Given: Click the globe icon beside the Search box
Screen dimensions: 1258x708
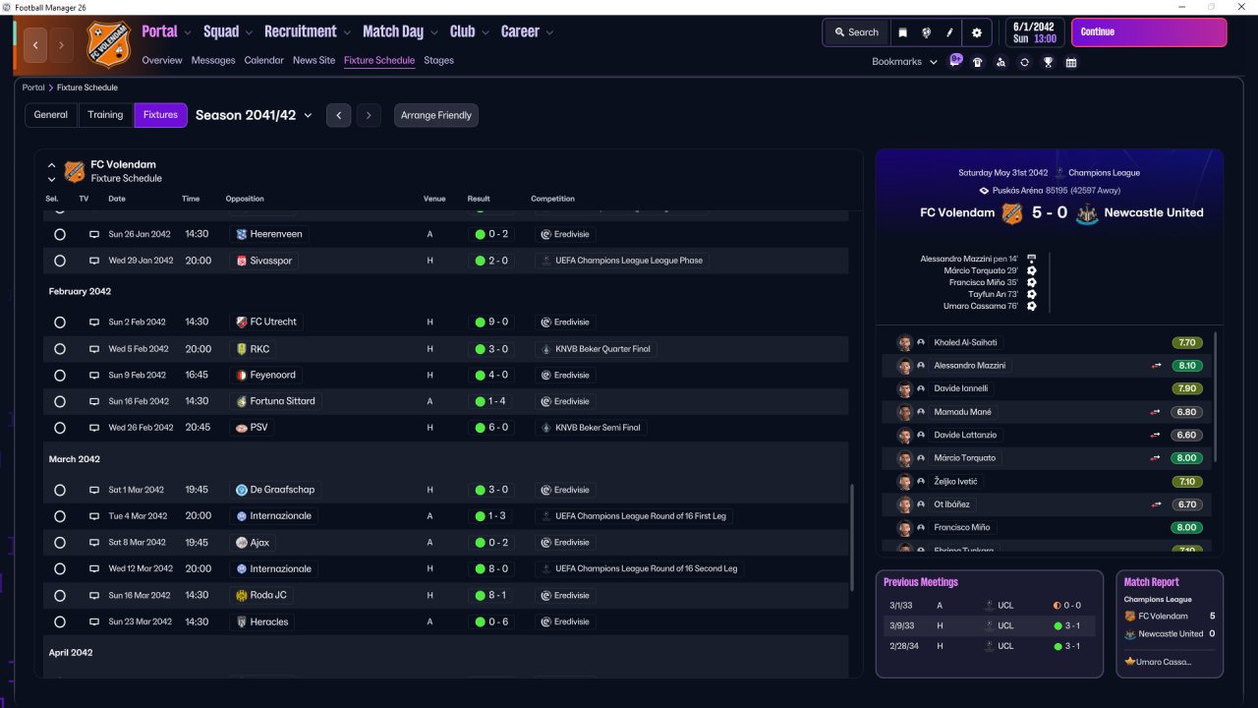Looking at the screenshot, I should (926, 32).
